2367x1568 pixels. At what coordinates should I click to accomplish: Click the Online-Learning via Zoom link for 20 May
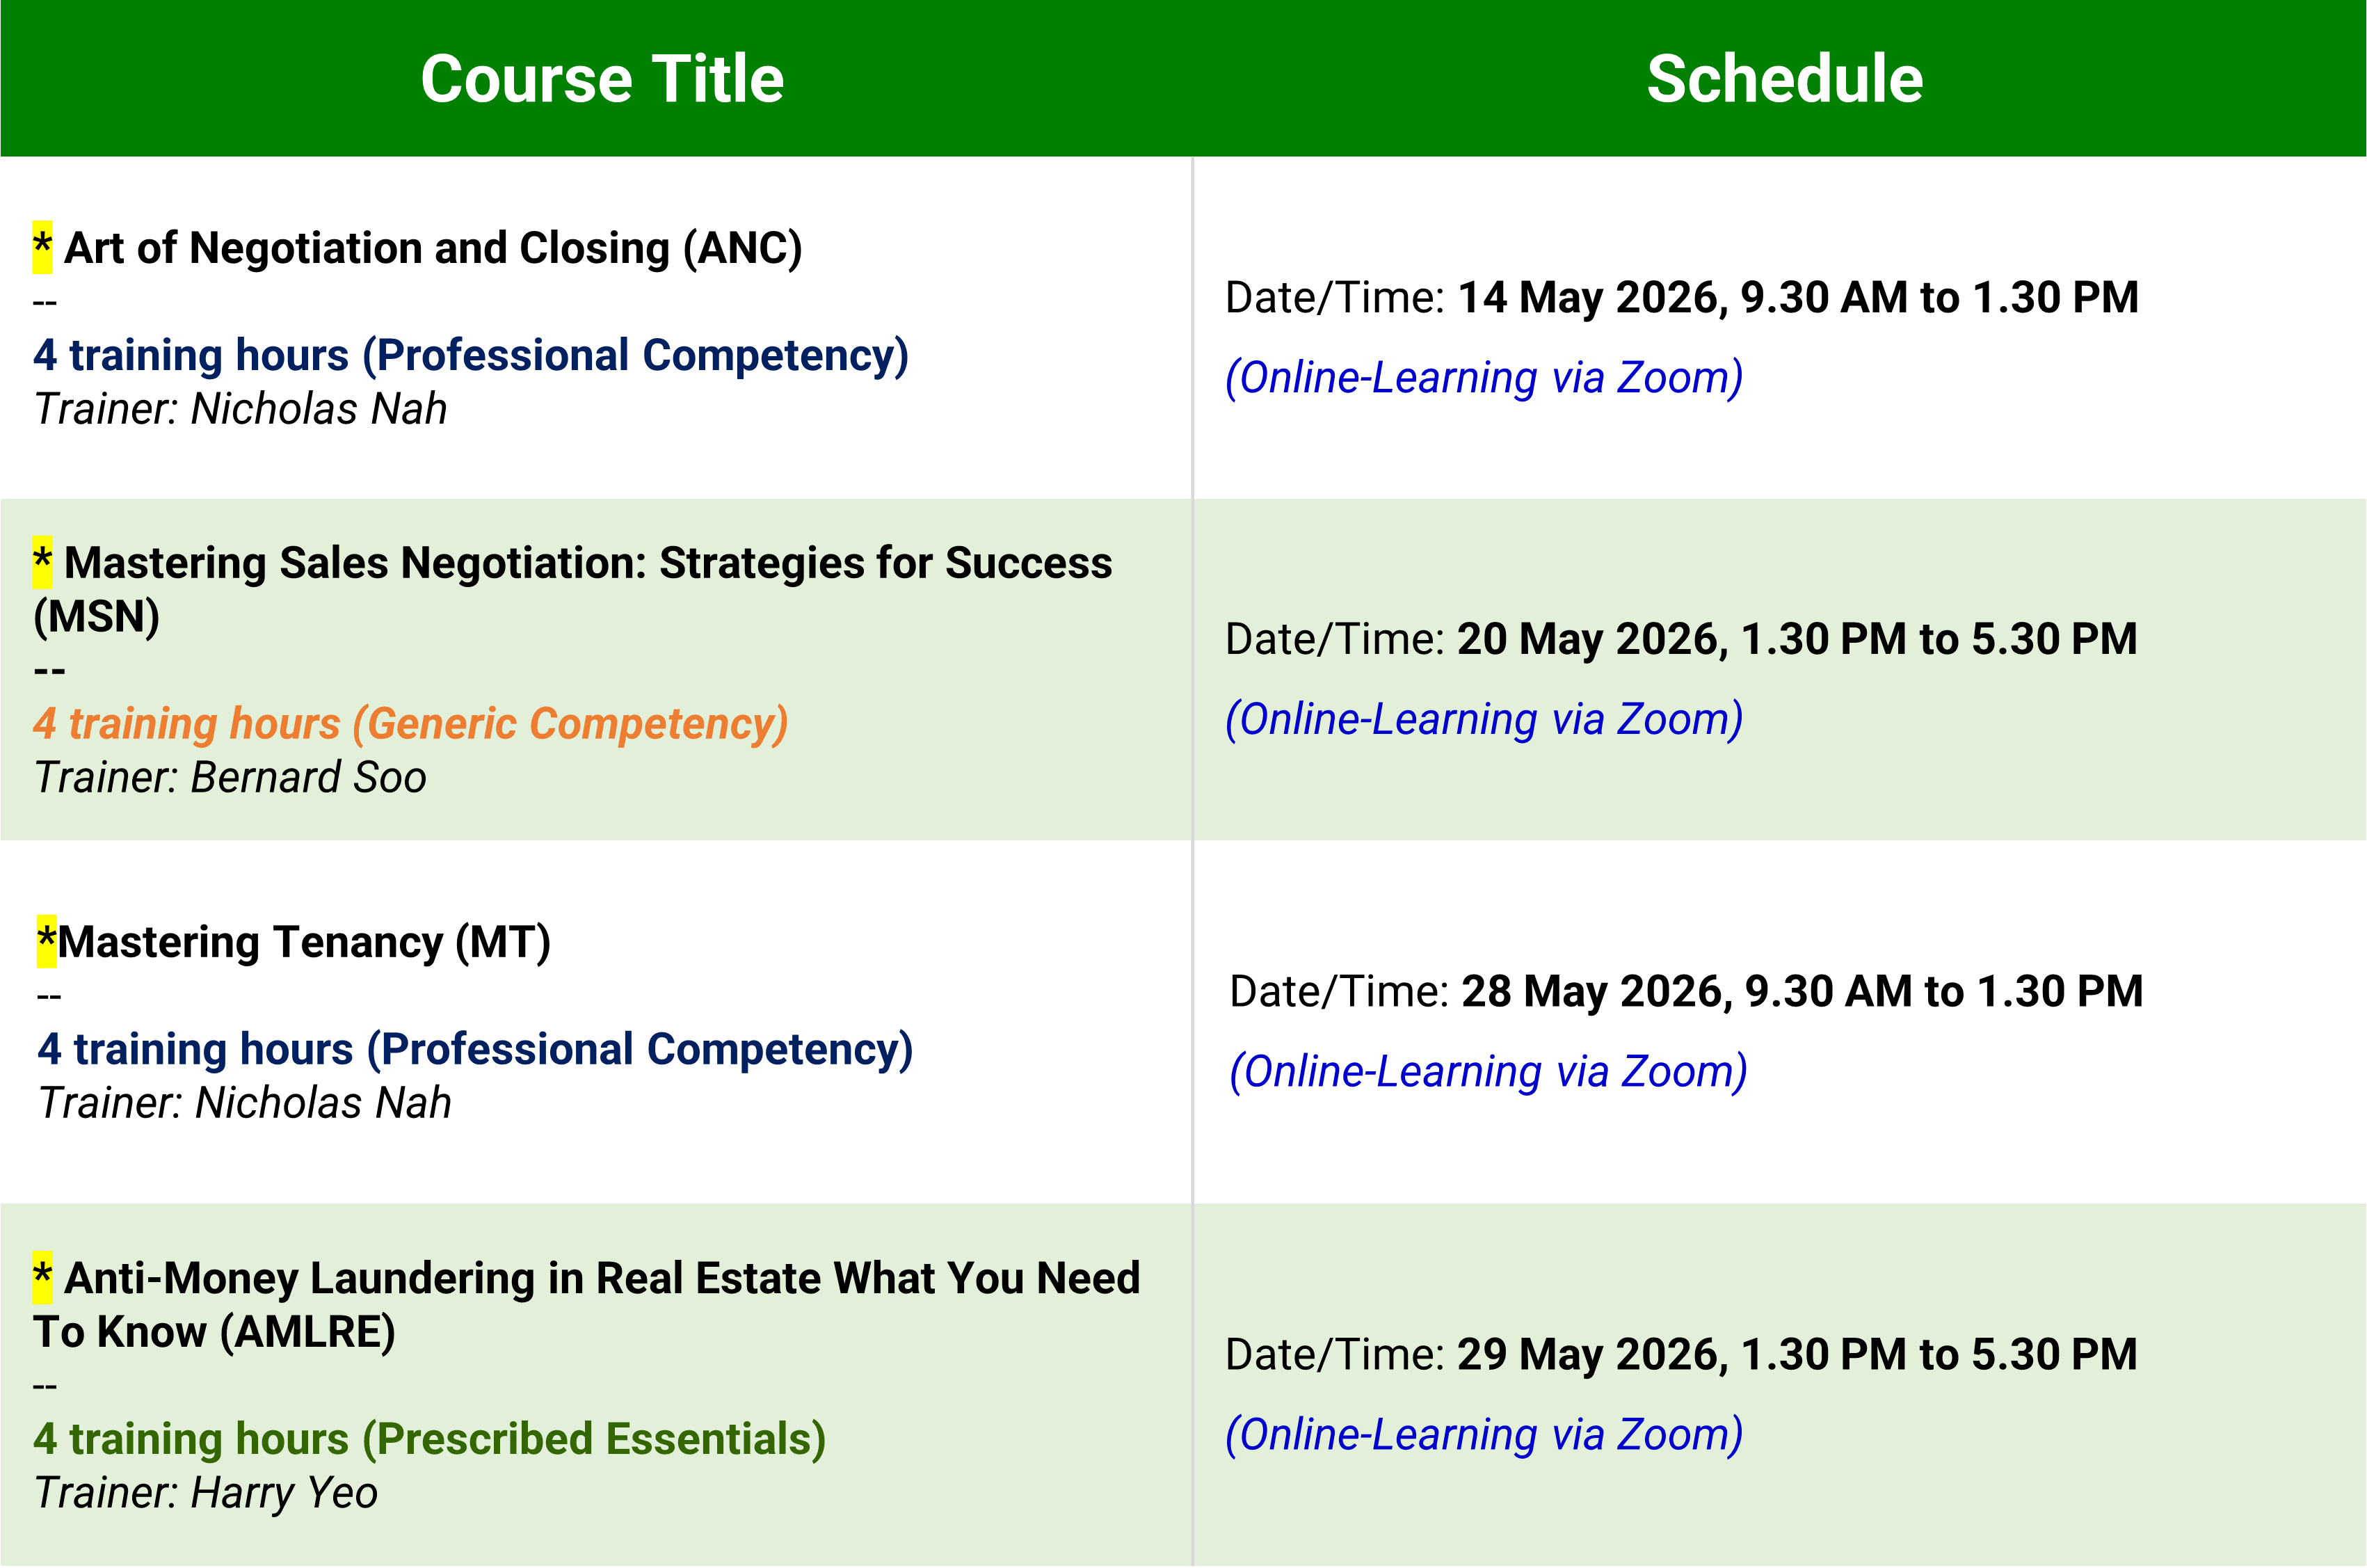click(x=1484, y=720)
